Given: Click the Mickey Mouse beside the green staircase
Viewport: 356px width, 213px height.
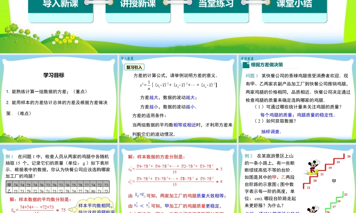Looking at the screenshot, I should click(x=312, y=209).
